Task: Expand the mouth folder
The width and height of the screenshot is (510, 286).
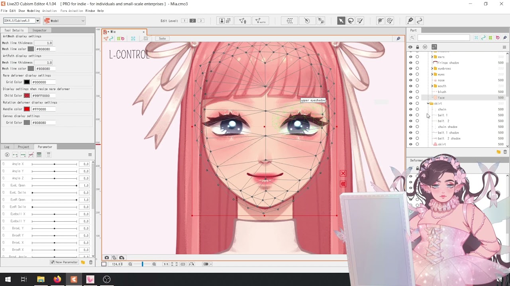Action: point(432,86)
